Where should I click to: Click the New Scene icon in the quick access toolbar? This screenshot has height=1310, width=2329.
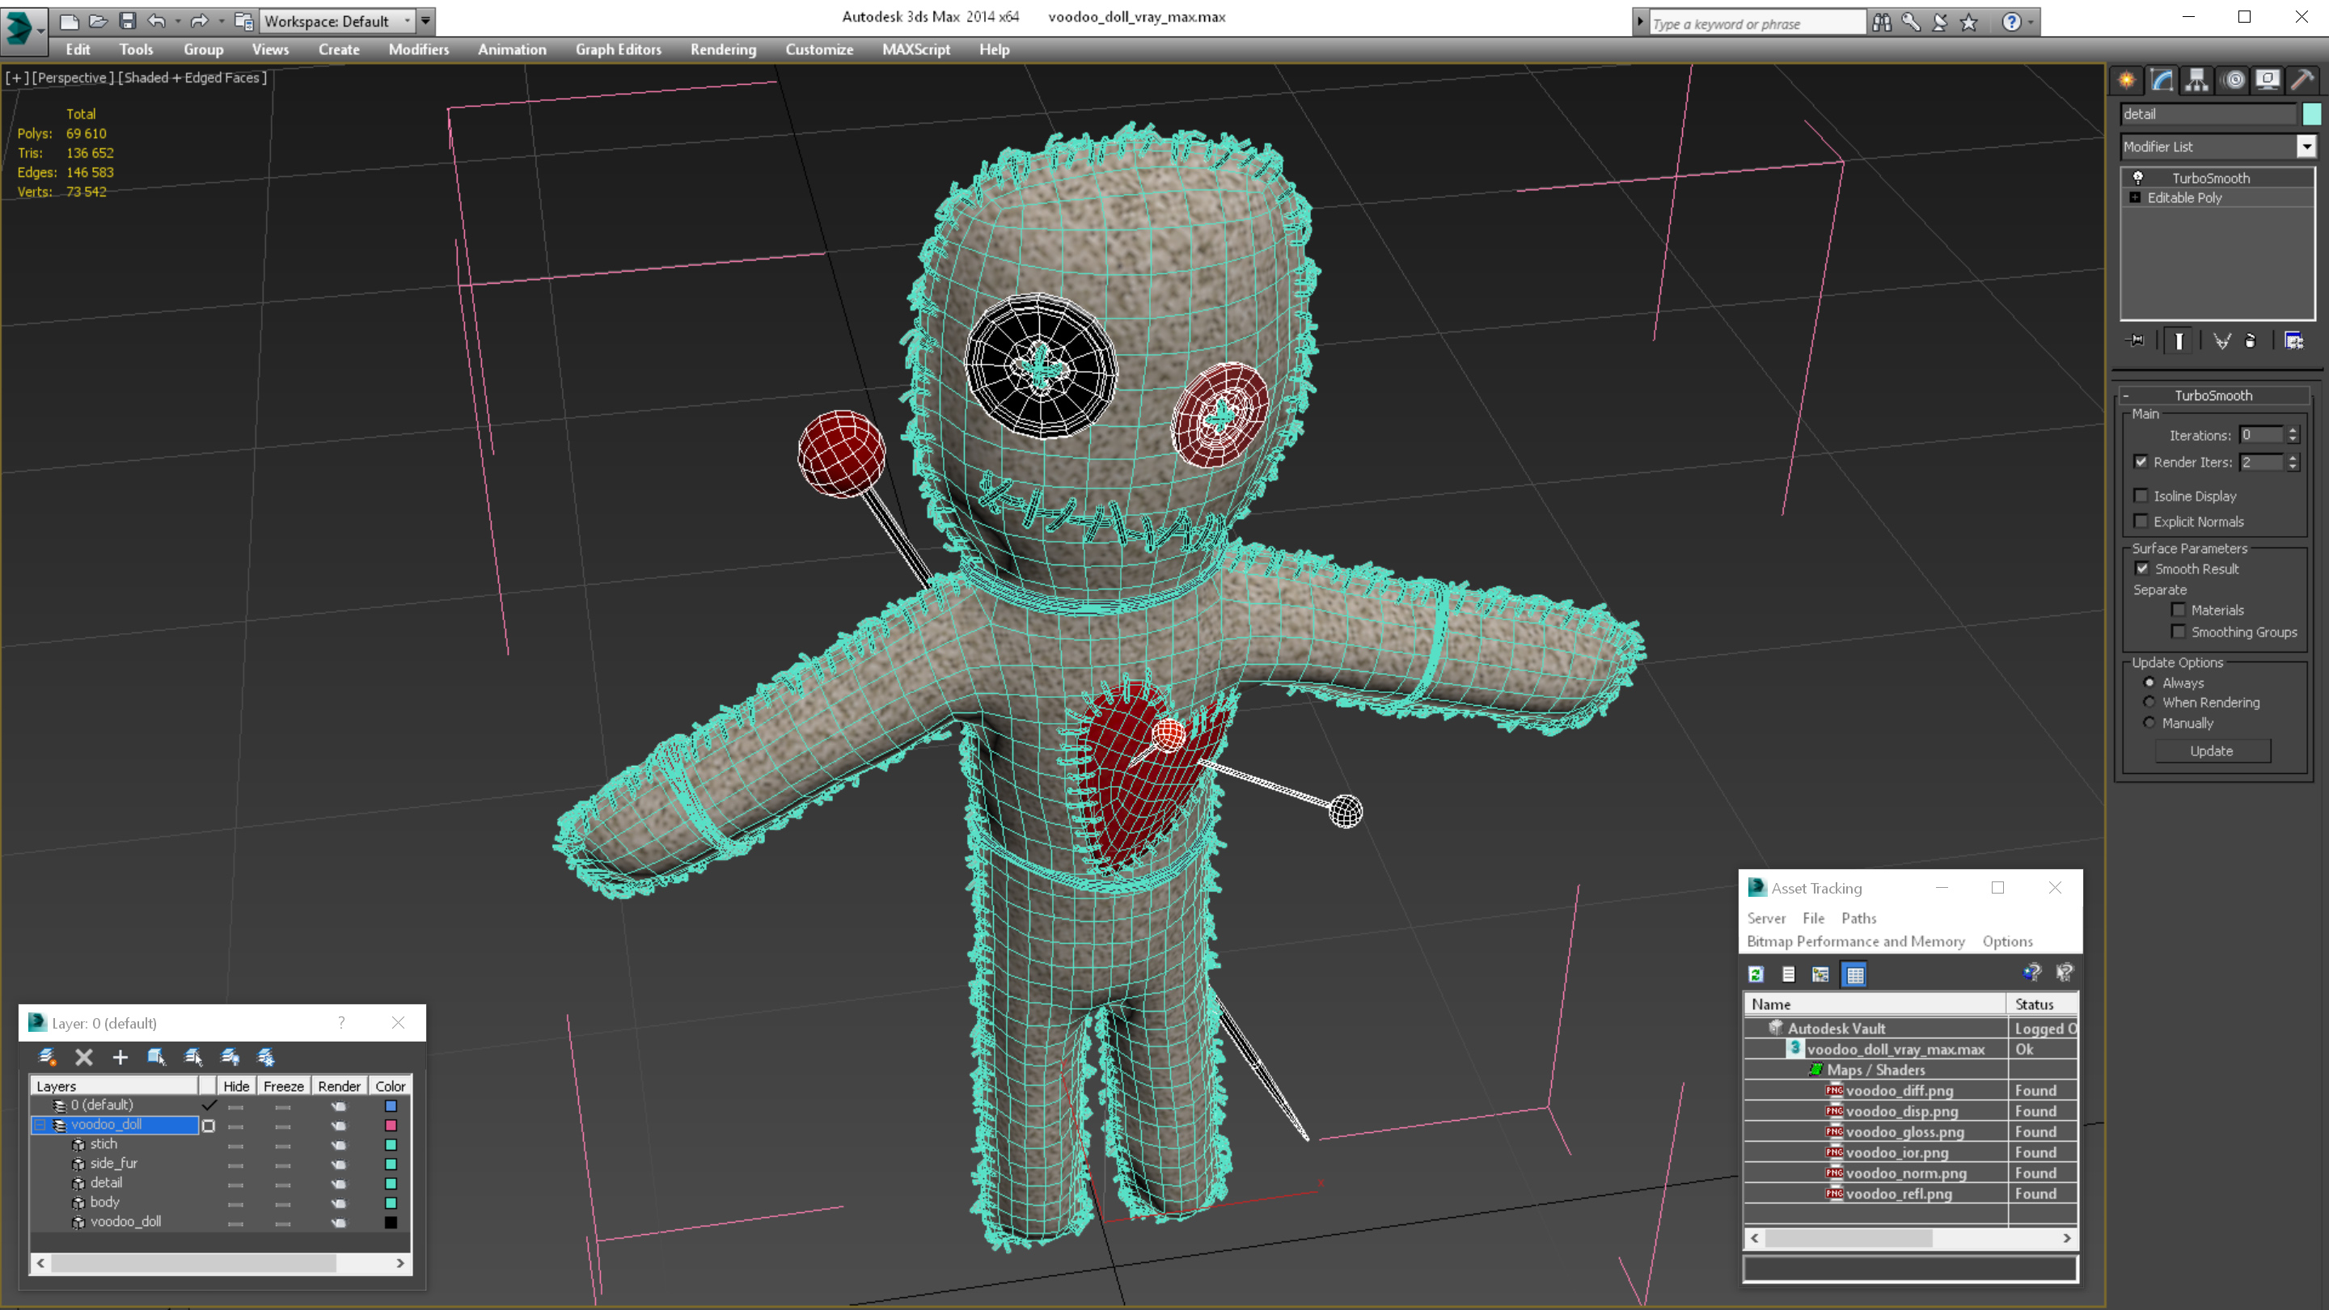tap(69, 21)
